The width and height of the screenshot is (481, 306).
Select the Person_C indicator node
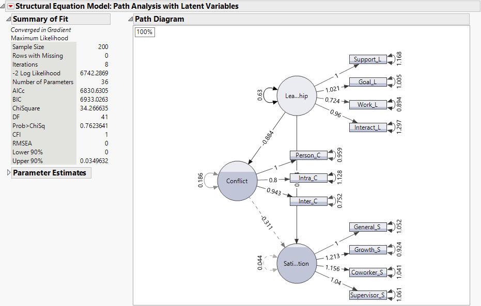click(308, 155)
